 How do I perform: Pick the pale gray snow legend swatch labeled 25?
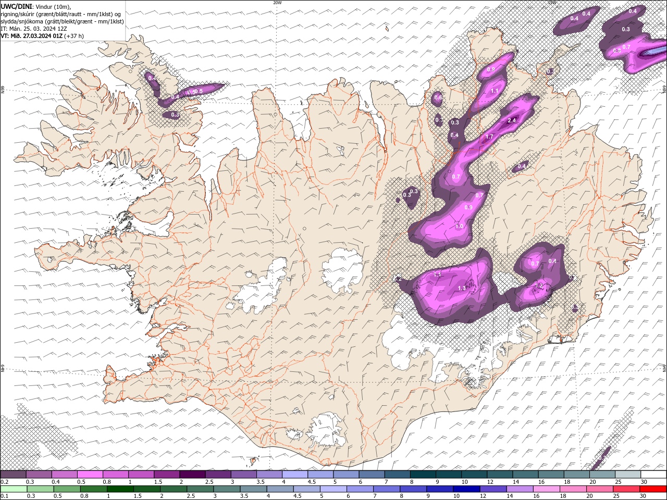[628, 474]
